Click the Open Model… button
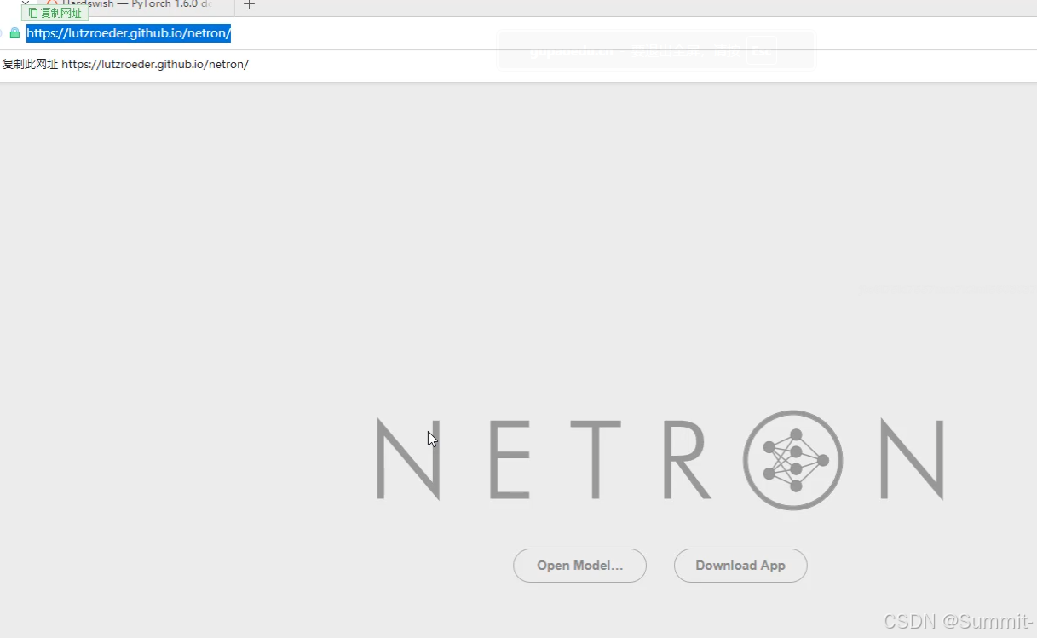The height and width of the screenshot is (638, 1037). 579,566
